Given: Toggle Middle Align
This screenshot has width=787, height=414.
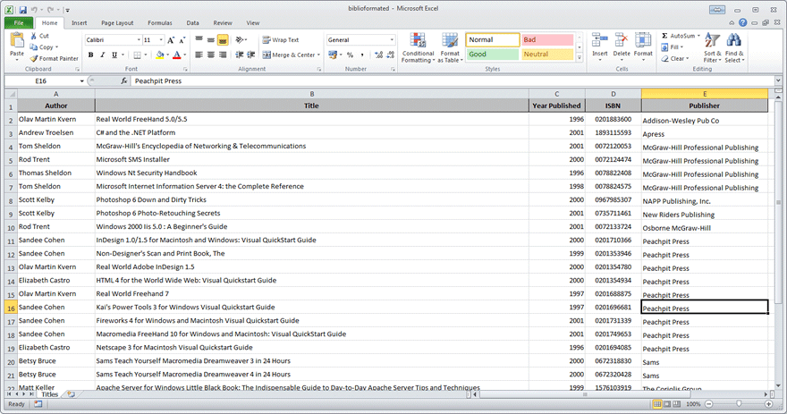Looking at the screenshot, I should coord(211,39).
